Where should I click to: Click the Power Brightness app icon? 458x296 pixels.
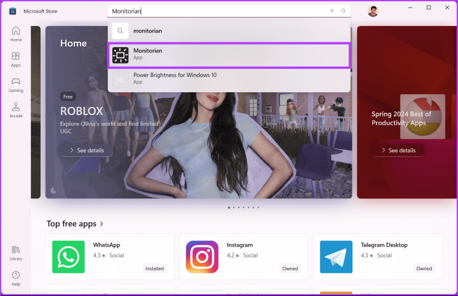pyautogui.click(x=120, y=80)
